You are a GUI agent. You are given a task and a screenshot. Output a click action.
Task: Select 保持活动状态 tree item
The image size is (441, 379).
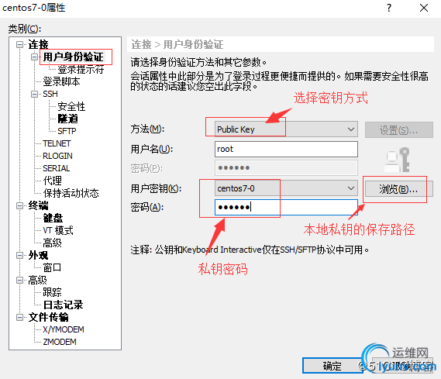point(71,193)
